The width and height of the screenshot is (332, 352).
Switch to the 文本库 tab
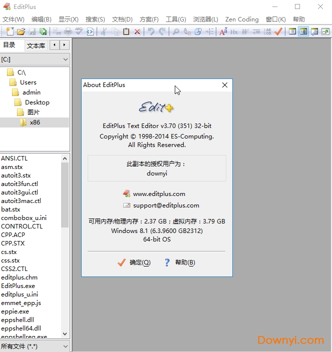(x=36, y=46)
